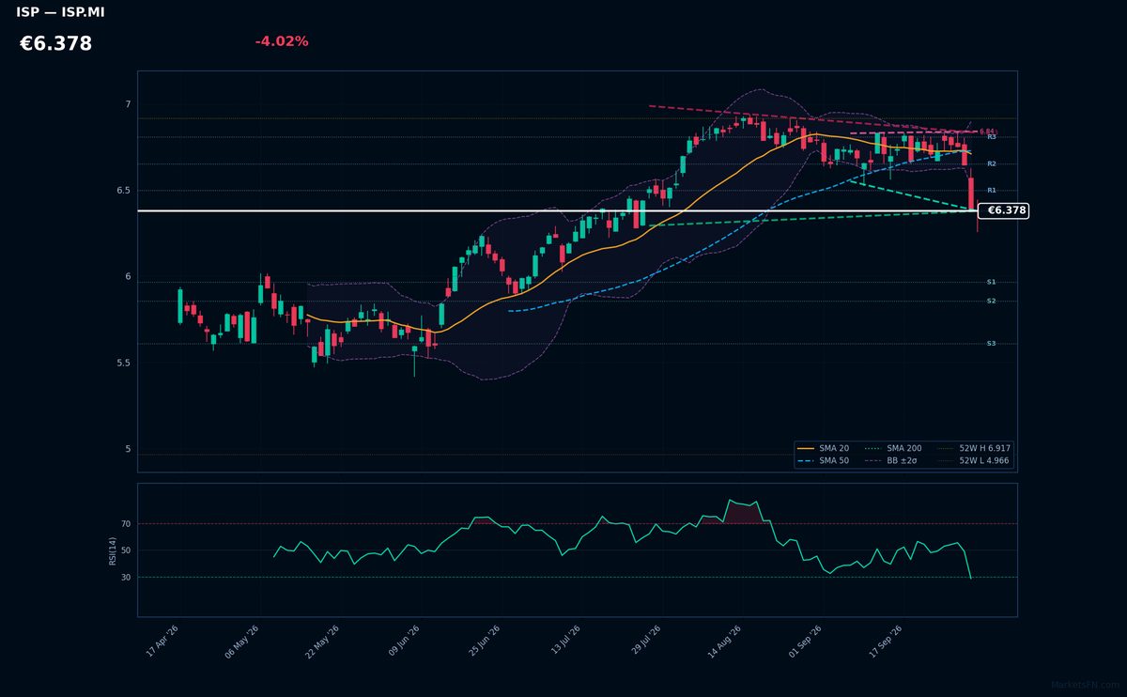Click the 17 Apr '26 date label

[162, 642]
